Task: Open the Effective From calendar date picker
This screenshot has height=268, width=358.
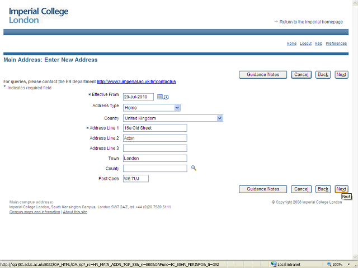Action: coord(160,97)
